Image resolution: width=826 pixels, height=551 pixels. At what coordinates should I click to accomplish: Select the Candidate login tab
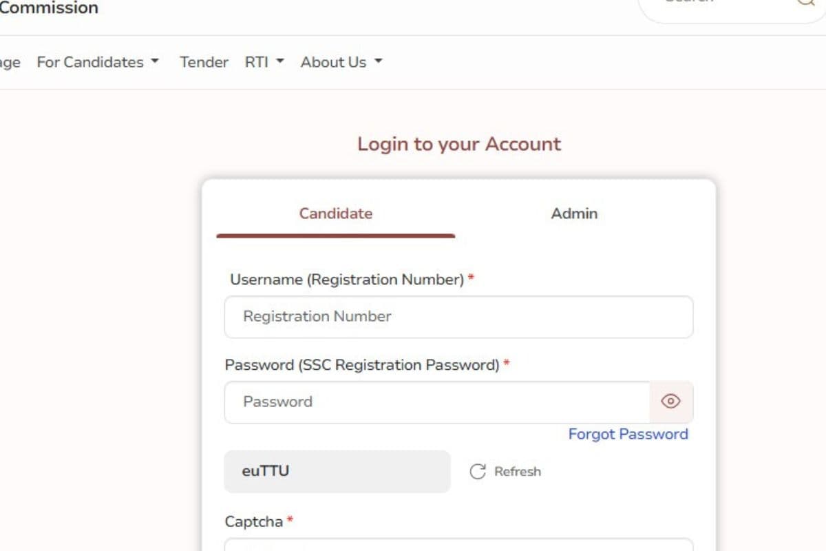point(335,214)
